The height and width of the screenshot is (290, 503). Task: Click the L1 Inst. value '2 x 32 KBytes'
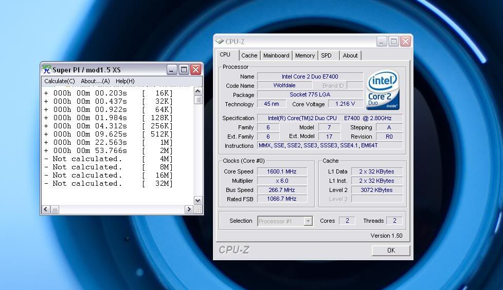[x=376, y=181]
